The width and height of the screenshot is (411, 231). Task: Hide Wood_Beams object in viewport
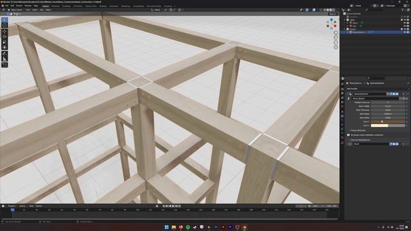click(405, 32)
